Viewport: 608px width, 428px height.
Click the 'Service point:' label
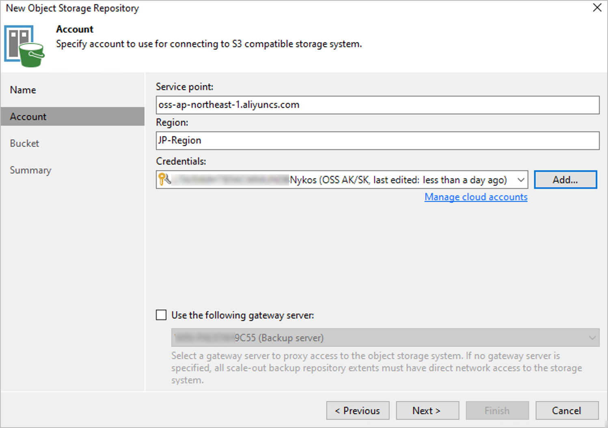(x=185, y=87)
